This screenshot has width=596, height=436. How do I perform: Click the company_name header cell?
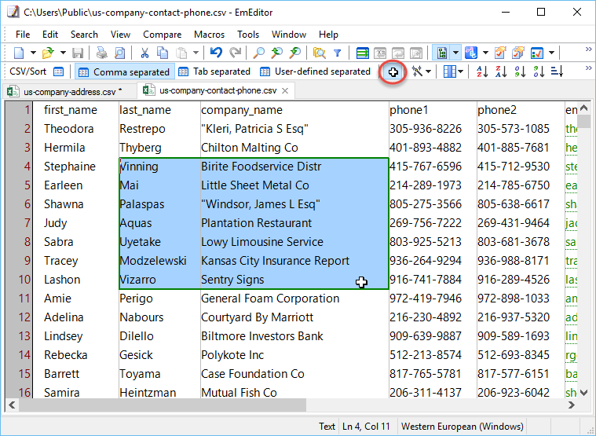tap(294, 110)
